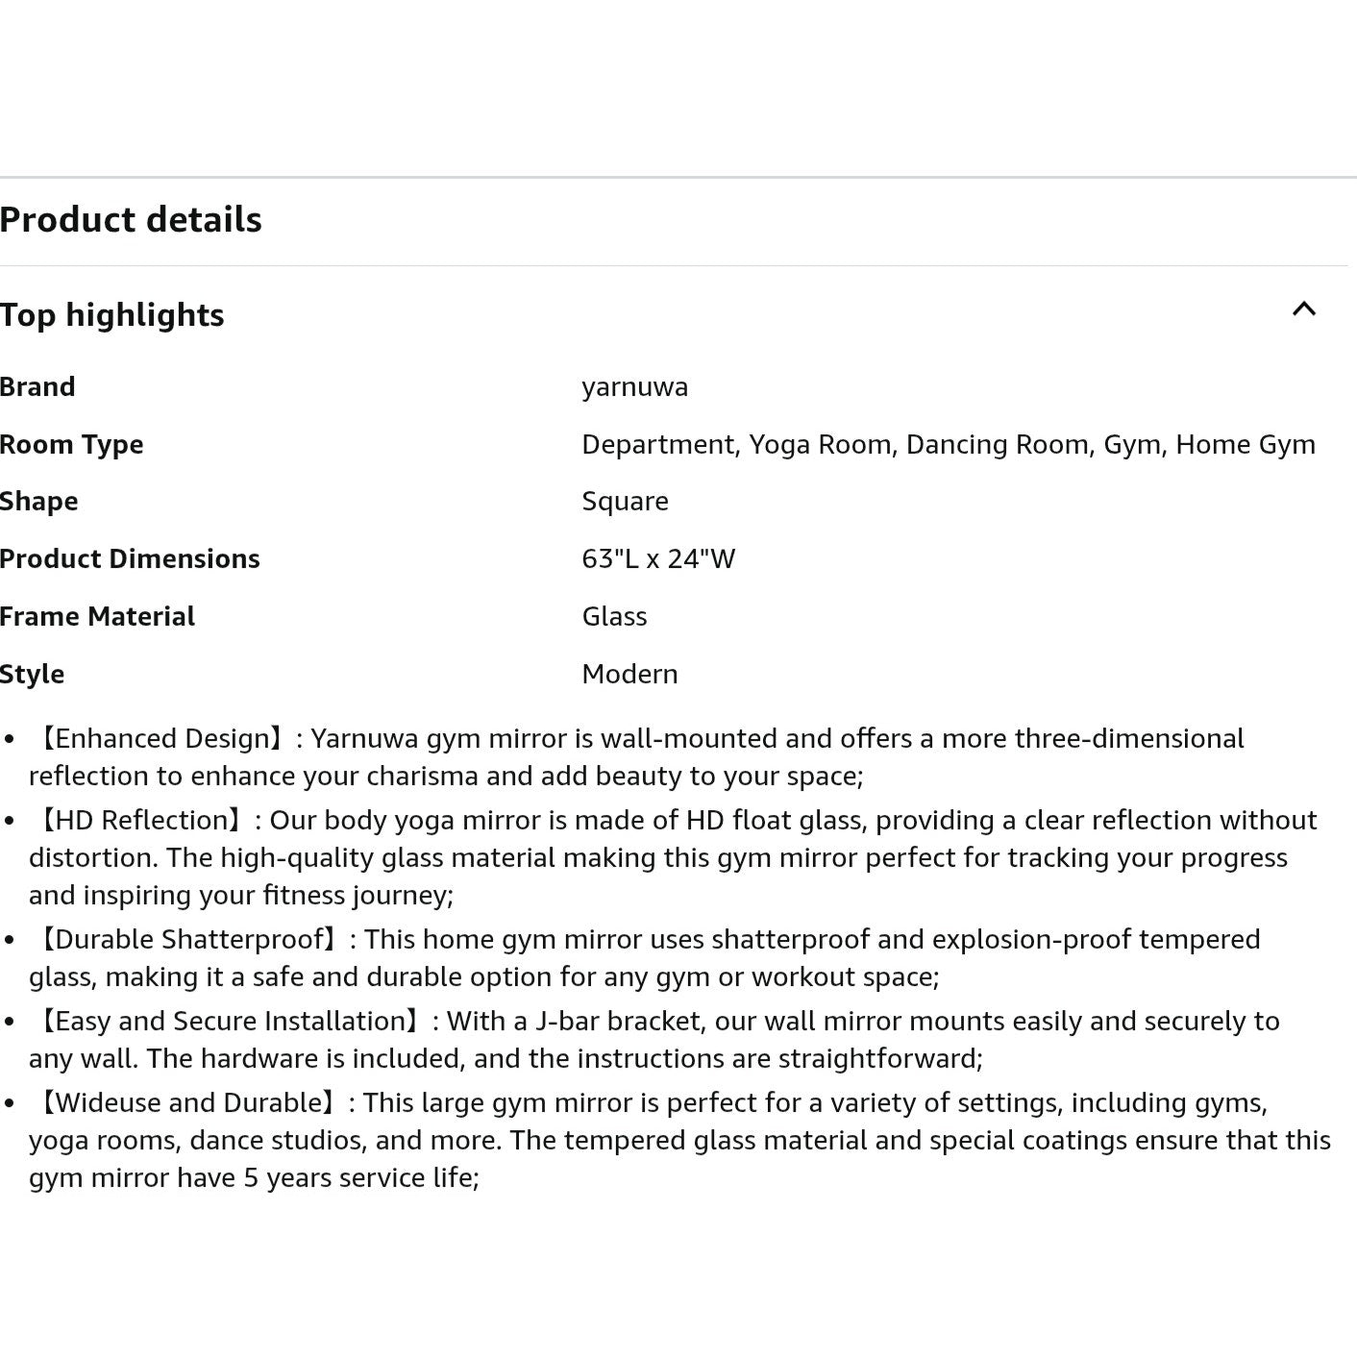The image size is (1357, 1357).
Task: Click the Easy and Secure Installation bullet
Action: 654,1040
